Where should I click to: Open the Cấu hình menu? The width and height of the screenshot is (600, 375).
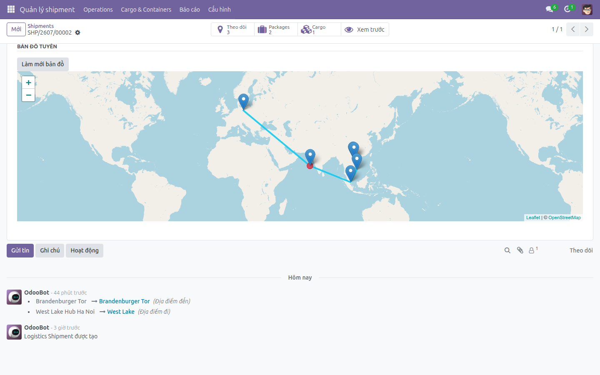220,9
